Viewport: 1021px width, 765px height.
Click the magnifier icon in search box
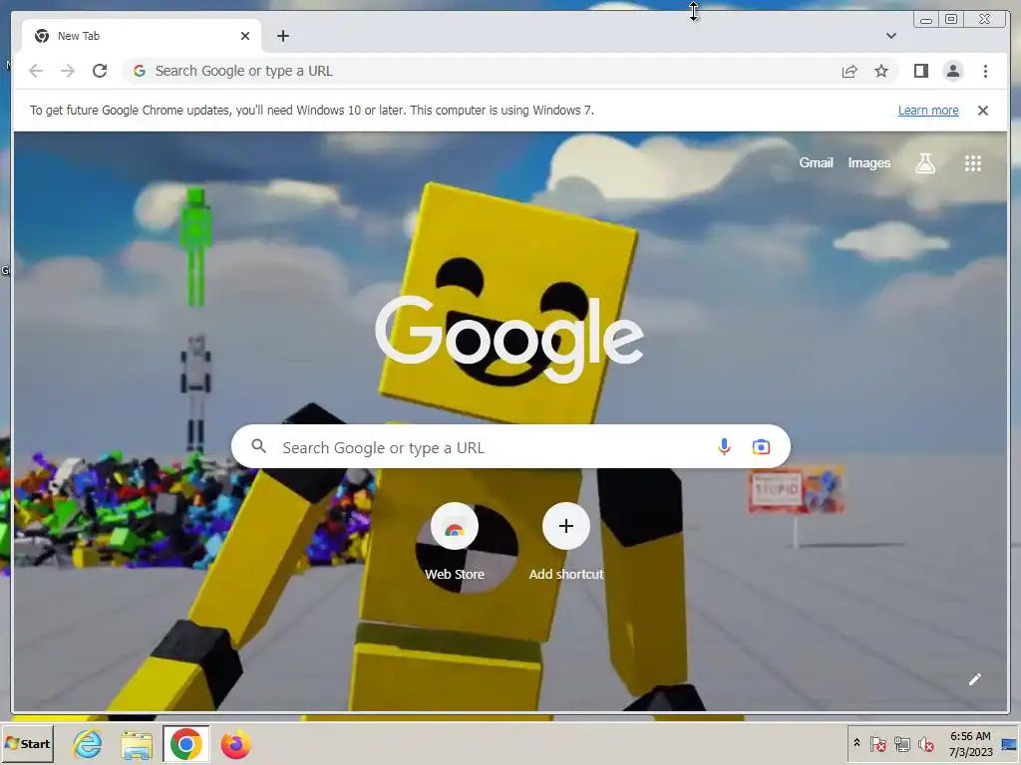(x=258, y=446)
